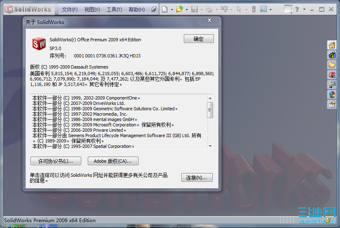340x228 pixels.
Task: Open SolidWorks Search tab in task pane
Action: click(332, 75)
